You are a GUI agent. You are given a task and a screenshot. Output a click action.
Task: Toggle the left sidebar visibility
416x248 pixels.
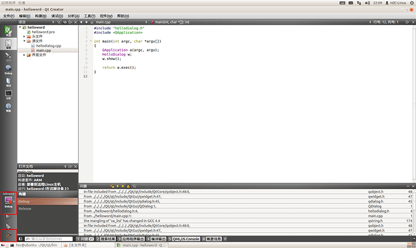(21, 238)
